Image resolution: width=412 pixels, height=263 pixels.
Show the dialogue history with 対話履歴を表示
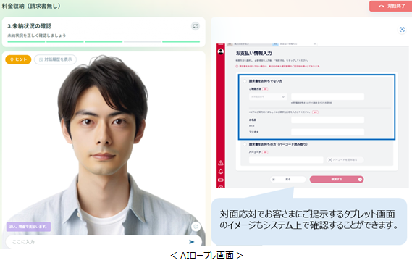[x=55, y=59]
